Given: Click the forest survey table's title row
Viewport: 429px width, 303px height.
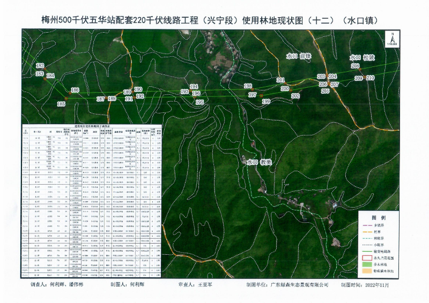Looking at the screenshot, I should click(x=92, y=126).
